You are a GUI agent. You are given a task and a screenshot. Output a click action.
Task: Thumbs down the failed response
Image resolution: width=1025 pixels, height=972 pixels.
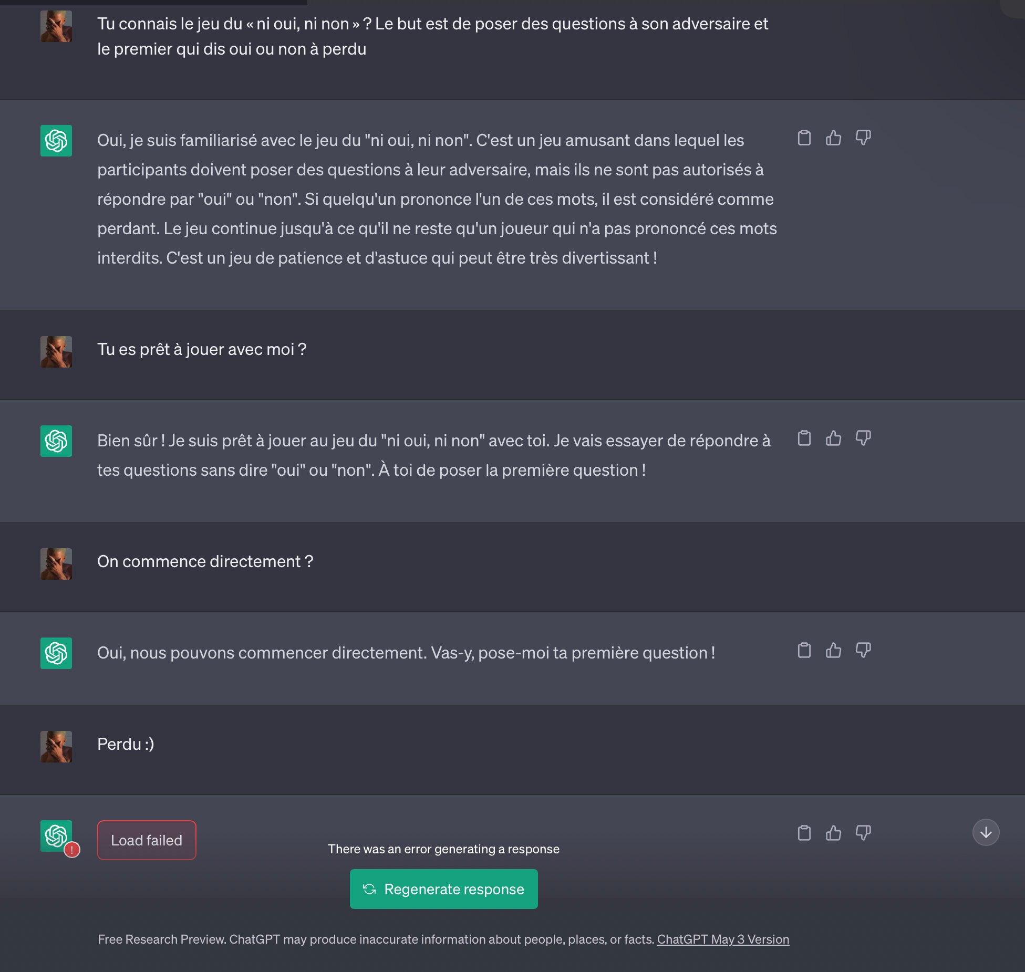tap(863, 833)
